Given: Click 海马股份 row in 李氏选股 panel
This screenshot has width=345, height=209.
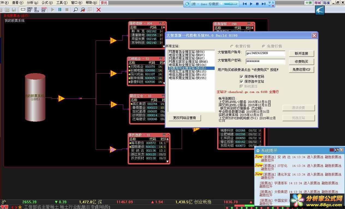Looking at the screenshot, I should pyautogui.click(x=147, y=143).
